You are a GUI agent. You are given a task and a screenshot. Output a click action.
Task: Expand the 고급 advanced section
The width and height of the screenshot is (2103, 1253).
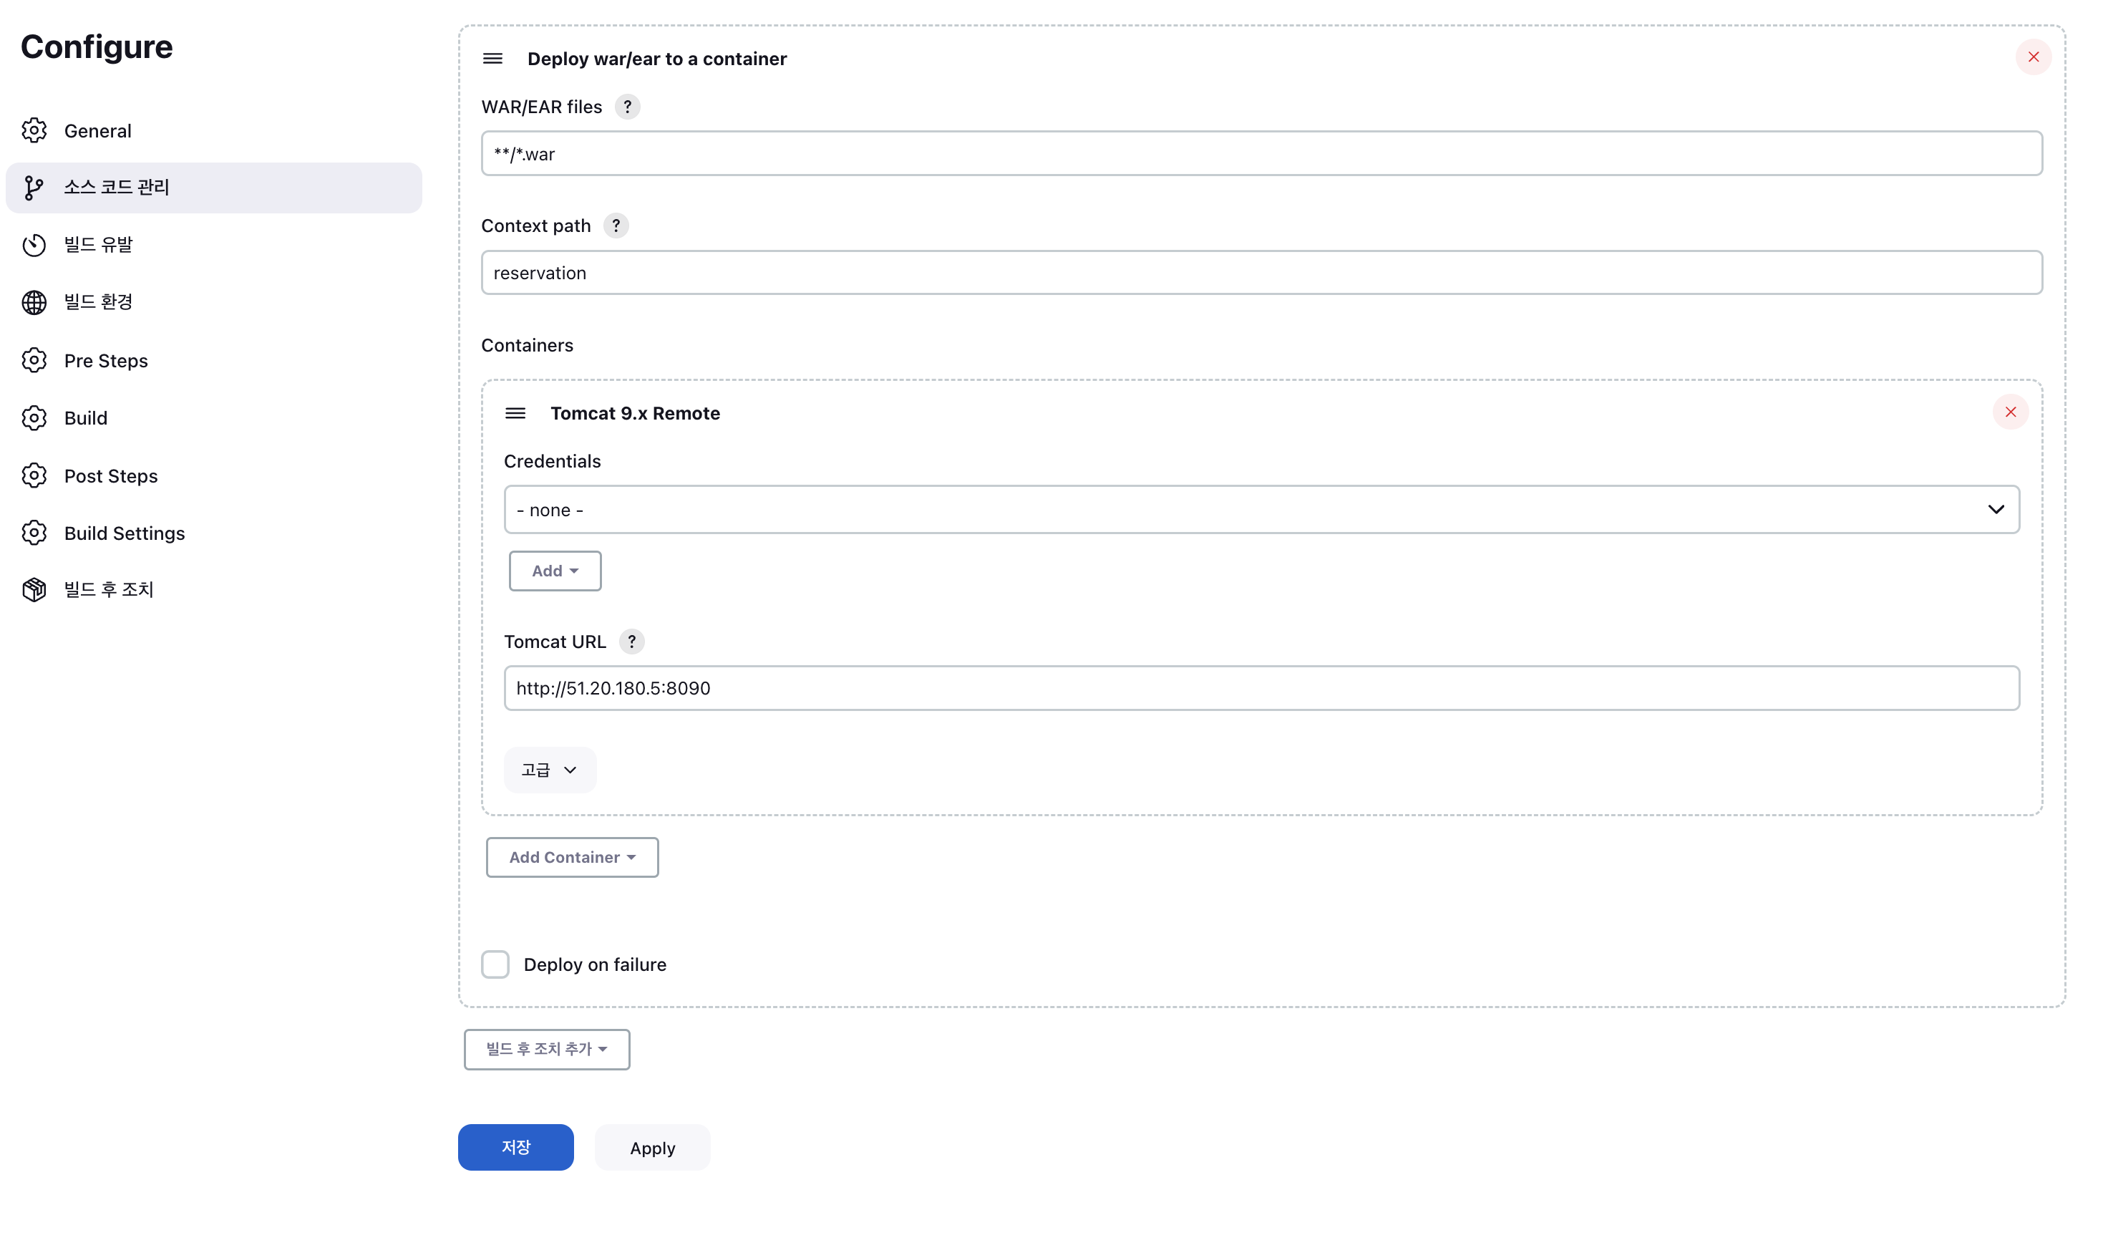click(x=550, y=770)
